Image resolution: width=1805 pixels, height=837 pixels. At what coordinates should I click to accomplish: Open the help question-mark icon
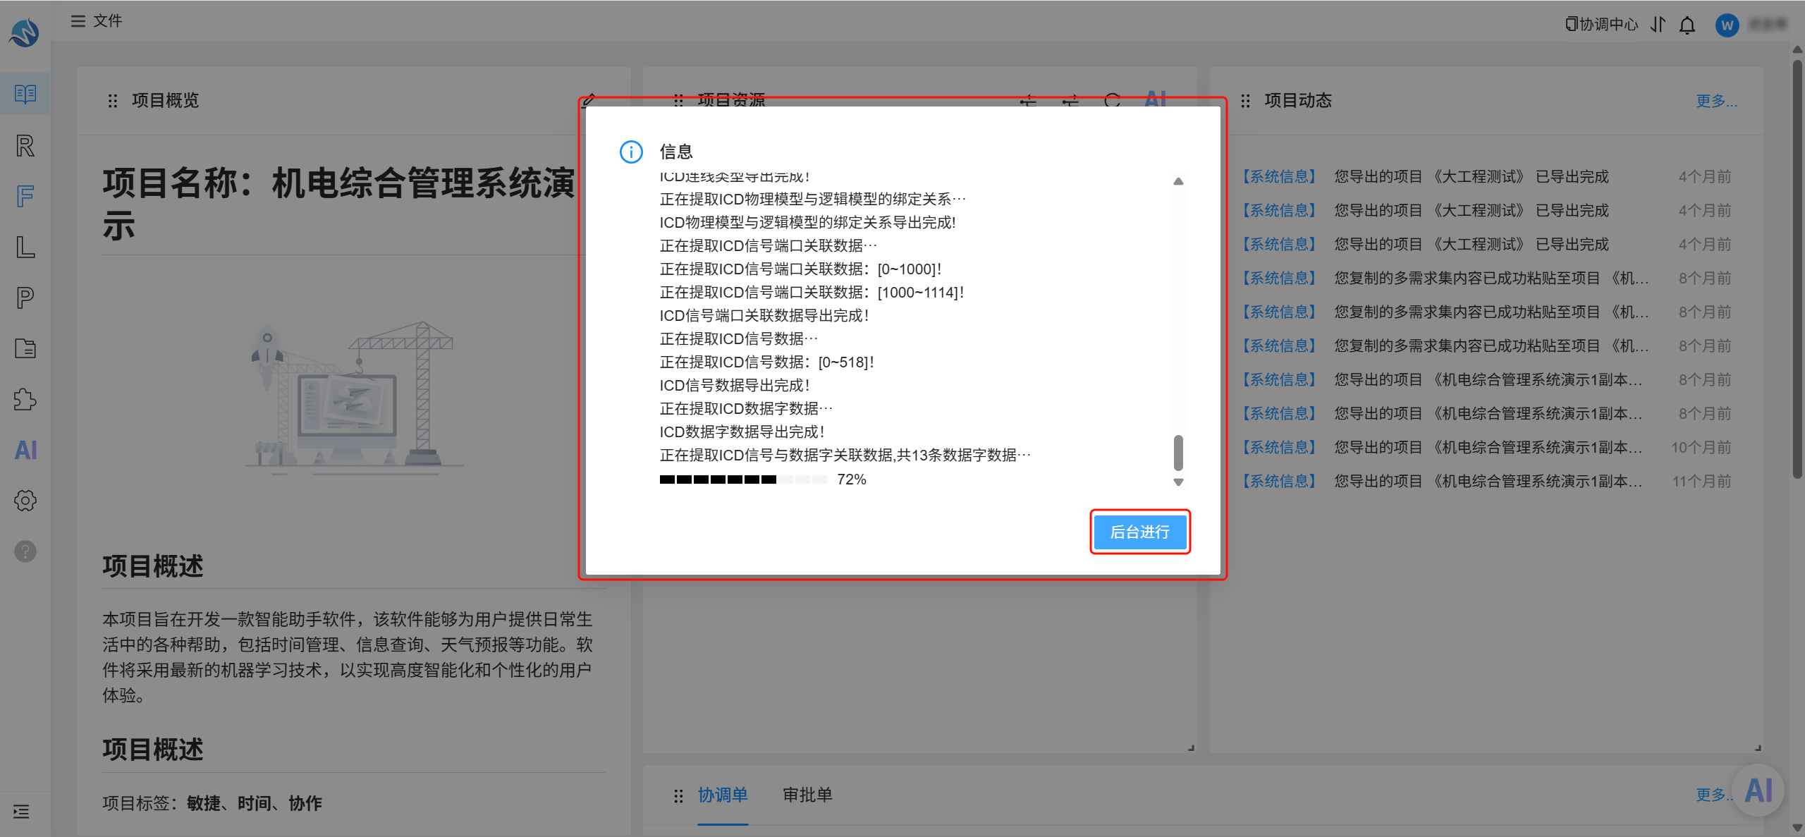[x=25, y=551]
